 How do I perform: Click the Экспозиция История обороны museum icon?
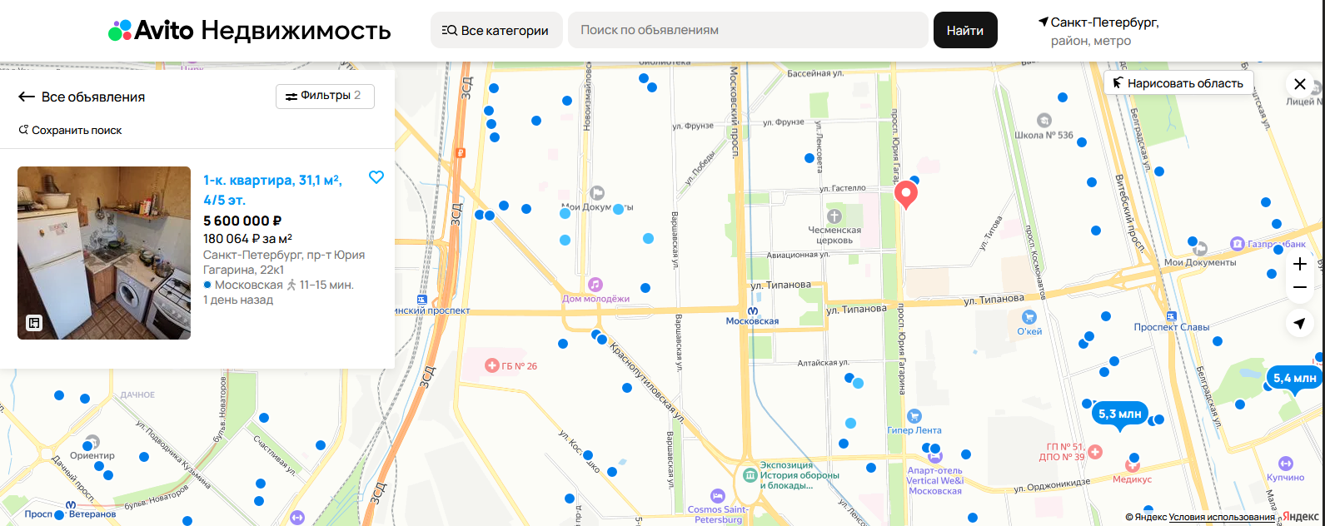click(750, 475)
